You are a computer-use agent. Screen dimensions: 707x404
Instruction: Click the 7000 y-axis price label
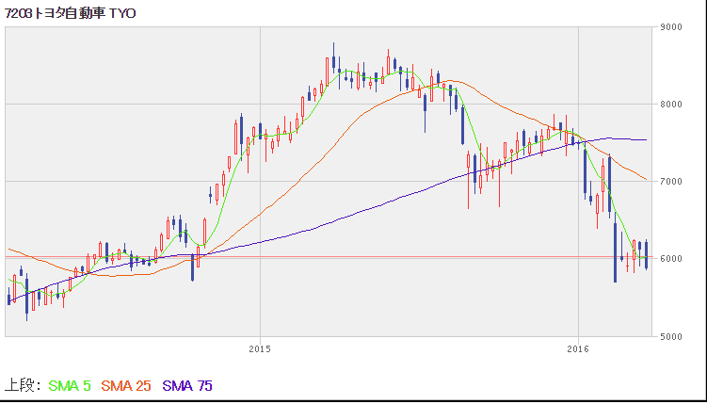coord(670,181)
